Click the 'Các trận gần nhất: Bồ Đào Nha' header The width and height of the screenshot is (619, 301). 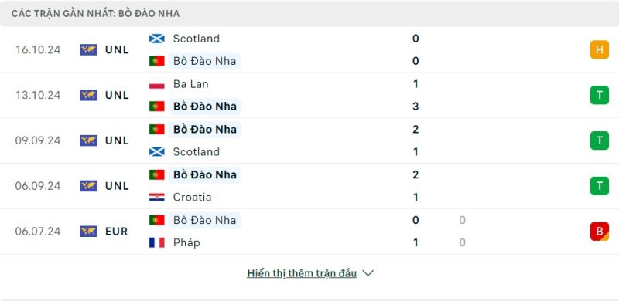pos(95,14)
